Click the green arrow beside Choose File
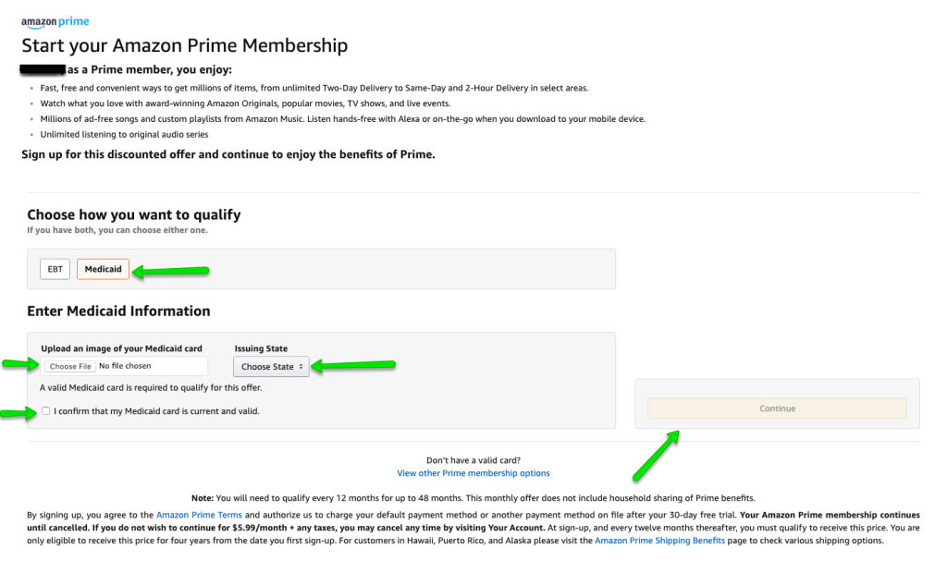The image size is (947, 561). click(x=20, y=363)
